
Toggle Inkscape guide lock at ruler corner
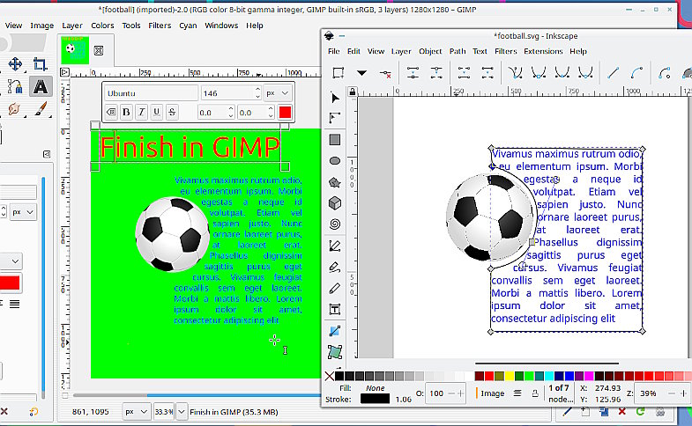click(353, 92)
